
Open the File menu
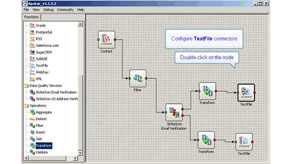tap(26, 10)
